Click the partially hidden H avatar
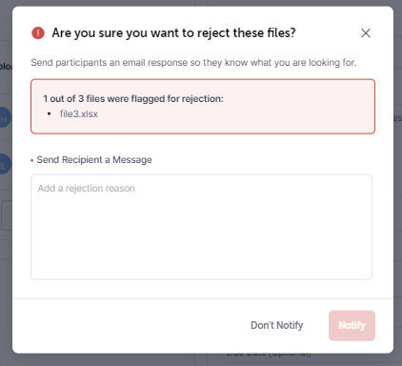 (x=5, y=118)
